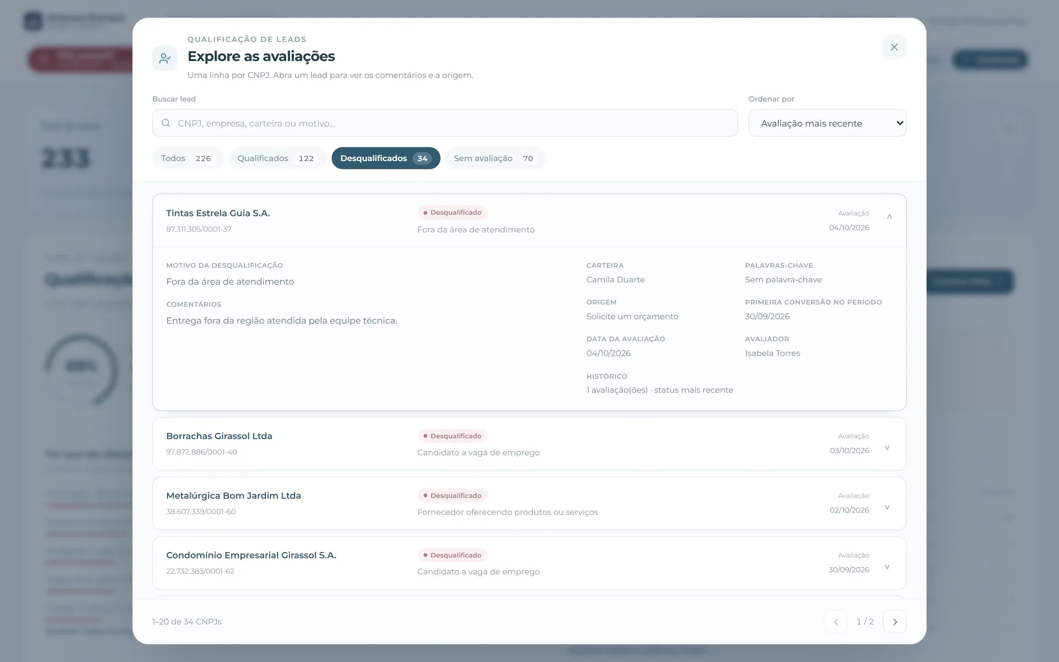This screenshot has height=662, width=1059.
Task: Click Fornecedor oferecendo produtos ou serviços reason
Action: [x=507, y=512]
